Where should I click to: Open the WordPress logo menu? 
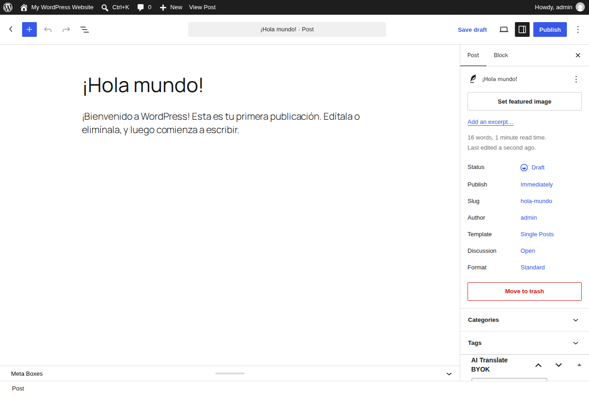(x=8, y=7)
